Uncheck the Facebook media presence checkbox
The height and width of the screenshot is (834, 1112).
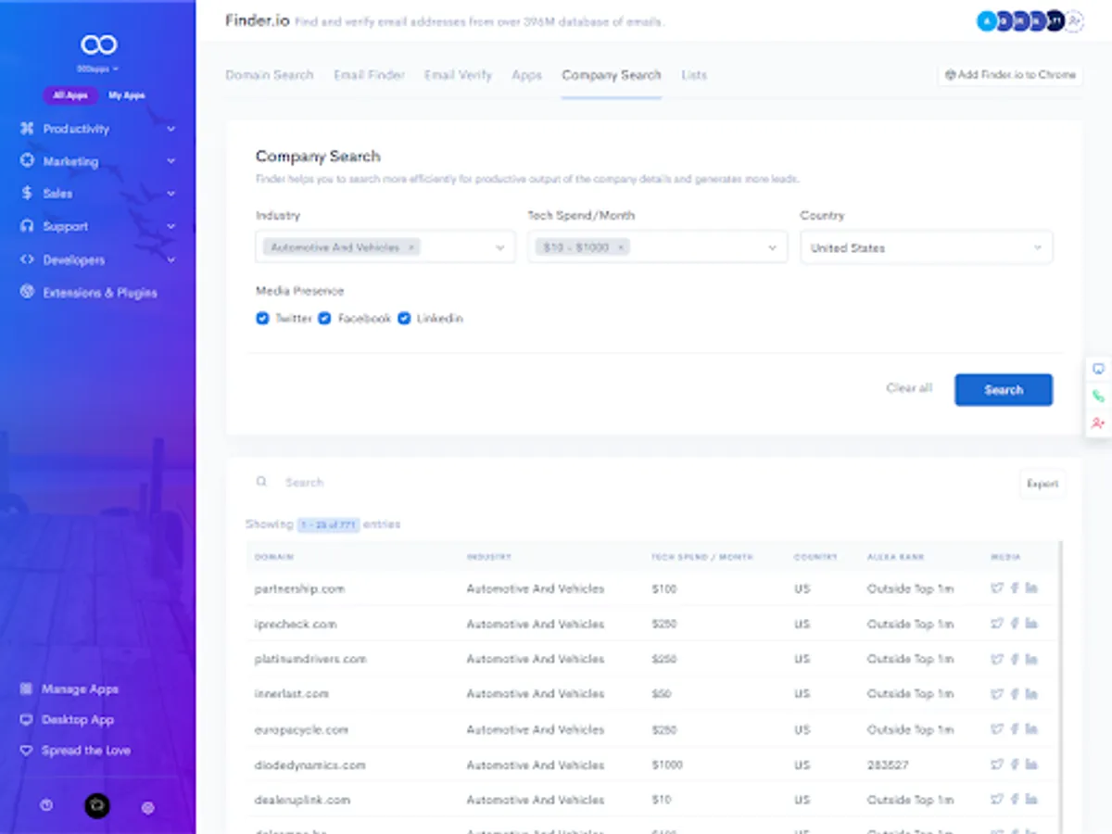click(x=324, y=318)
